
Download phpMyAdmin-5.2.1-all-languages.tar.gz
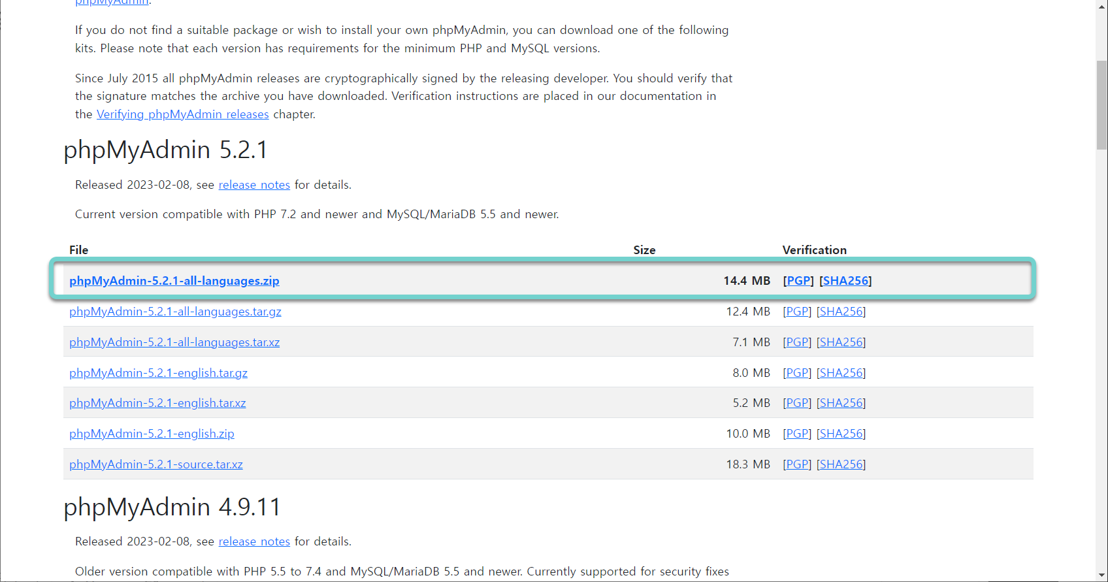pos(175,312)
